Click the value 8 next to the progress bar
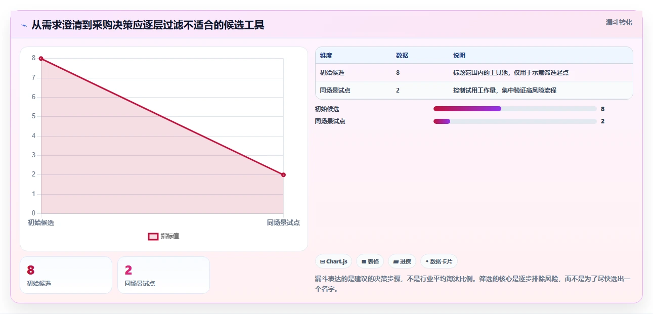This screenshot has width=653, height=314. coord(603,109)
